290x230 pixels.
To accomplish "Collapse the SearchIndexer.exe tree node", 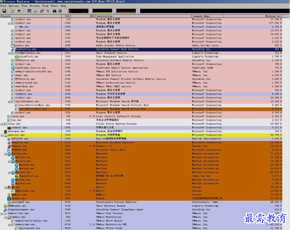I will [x=10, y=101].
